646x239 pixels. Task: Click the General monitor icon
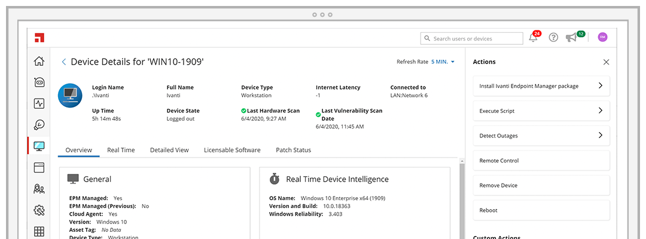pyautogui.click(x=73, y=179)
